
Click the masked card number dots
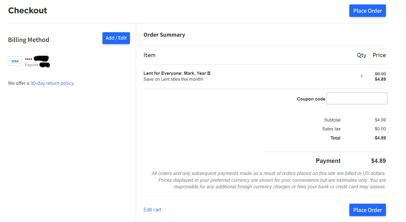[x=29, y=59]
